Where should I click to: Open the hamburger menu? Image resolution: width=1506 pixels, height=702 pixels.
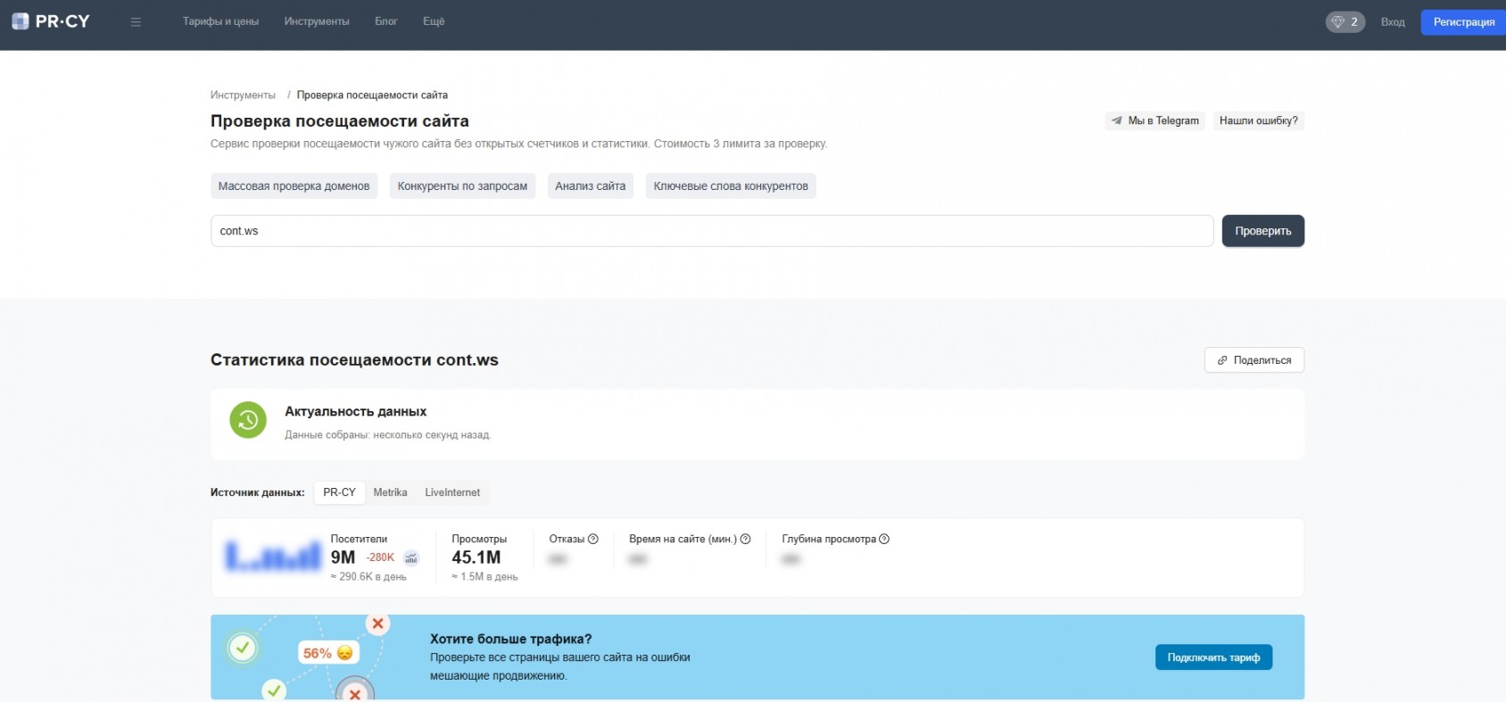136,21
